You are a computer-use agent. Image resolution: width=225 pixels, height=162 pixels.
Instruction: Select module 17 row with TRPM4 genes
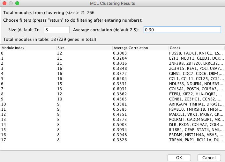[112, 140]
